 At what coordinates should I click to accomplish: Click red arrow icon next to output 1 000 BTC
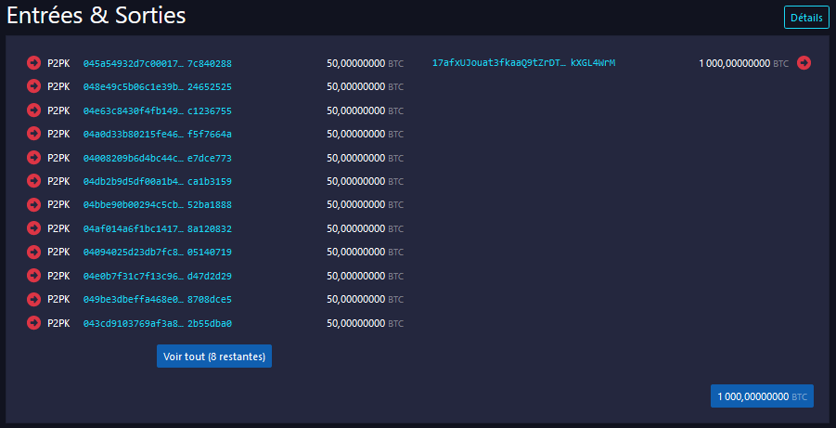pos(804,63)
